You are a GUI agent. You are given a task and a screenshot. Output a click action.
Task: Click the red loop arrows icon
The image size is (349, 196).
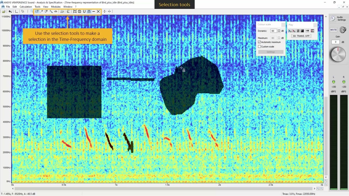pos(312,31)
